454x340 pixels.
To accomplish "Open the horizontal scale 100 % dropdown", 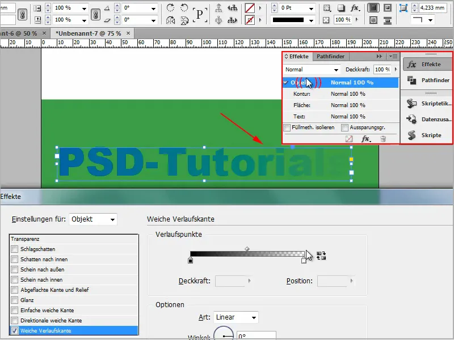I will [x=84, y=8].
